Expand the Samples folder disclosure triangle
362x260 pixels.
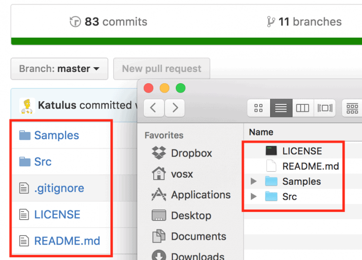click(x=254, y=181)
